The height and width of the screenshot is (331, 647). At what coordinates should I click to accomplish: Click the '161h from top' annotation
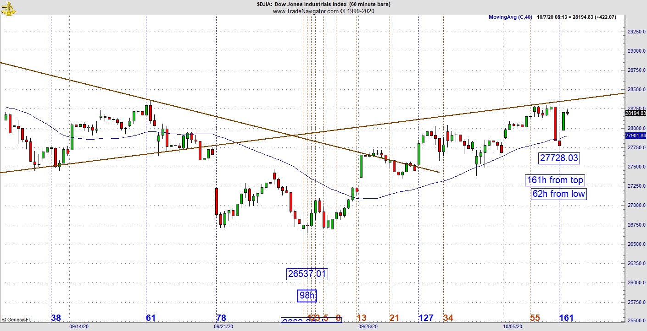(555, 180)
